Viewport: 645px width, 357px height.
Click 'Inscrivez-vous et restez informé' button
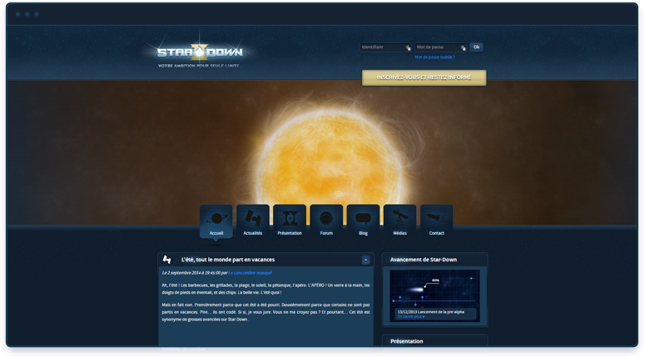pyautogui.click(x=424, y=77)
